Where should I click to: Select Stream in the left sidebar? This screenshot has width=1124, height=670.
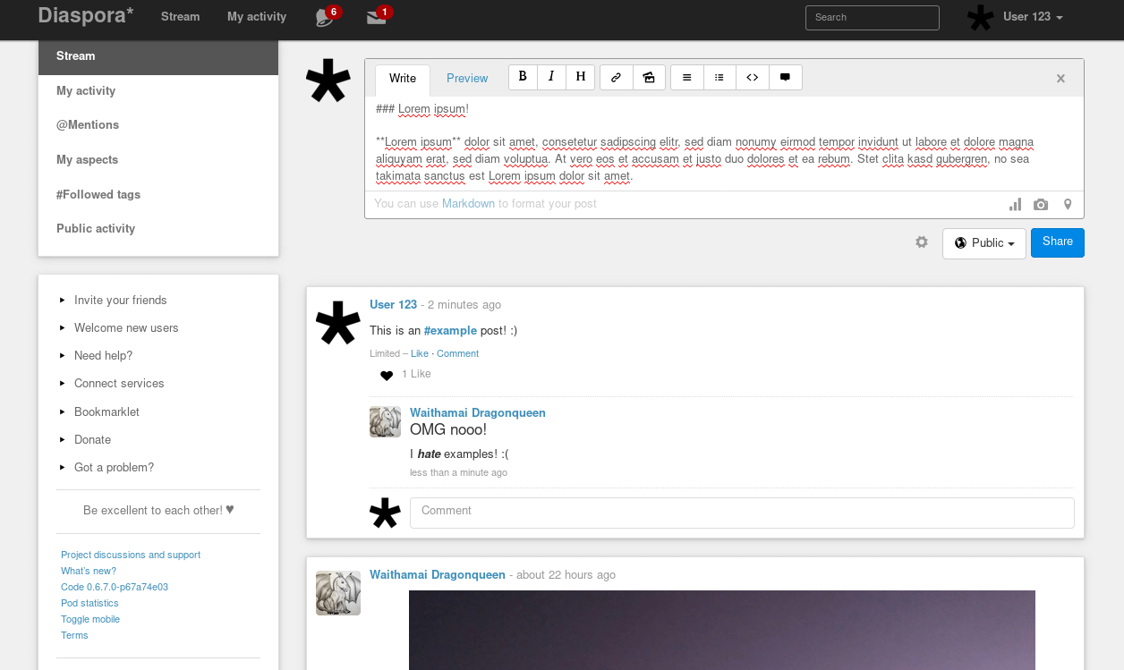158,55
